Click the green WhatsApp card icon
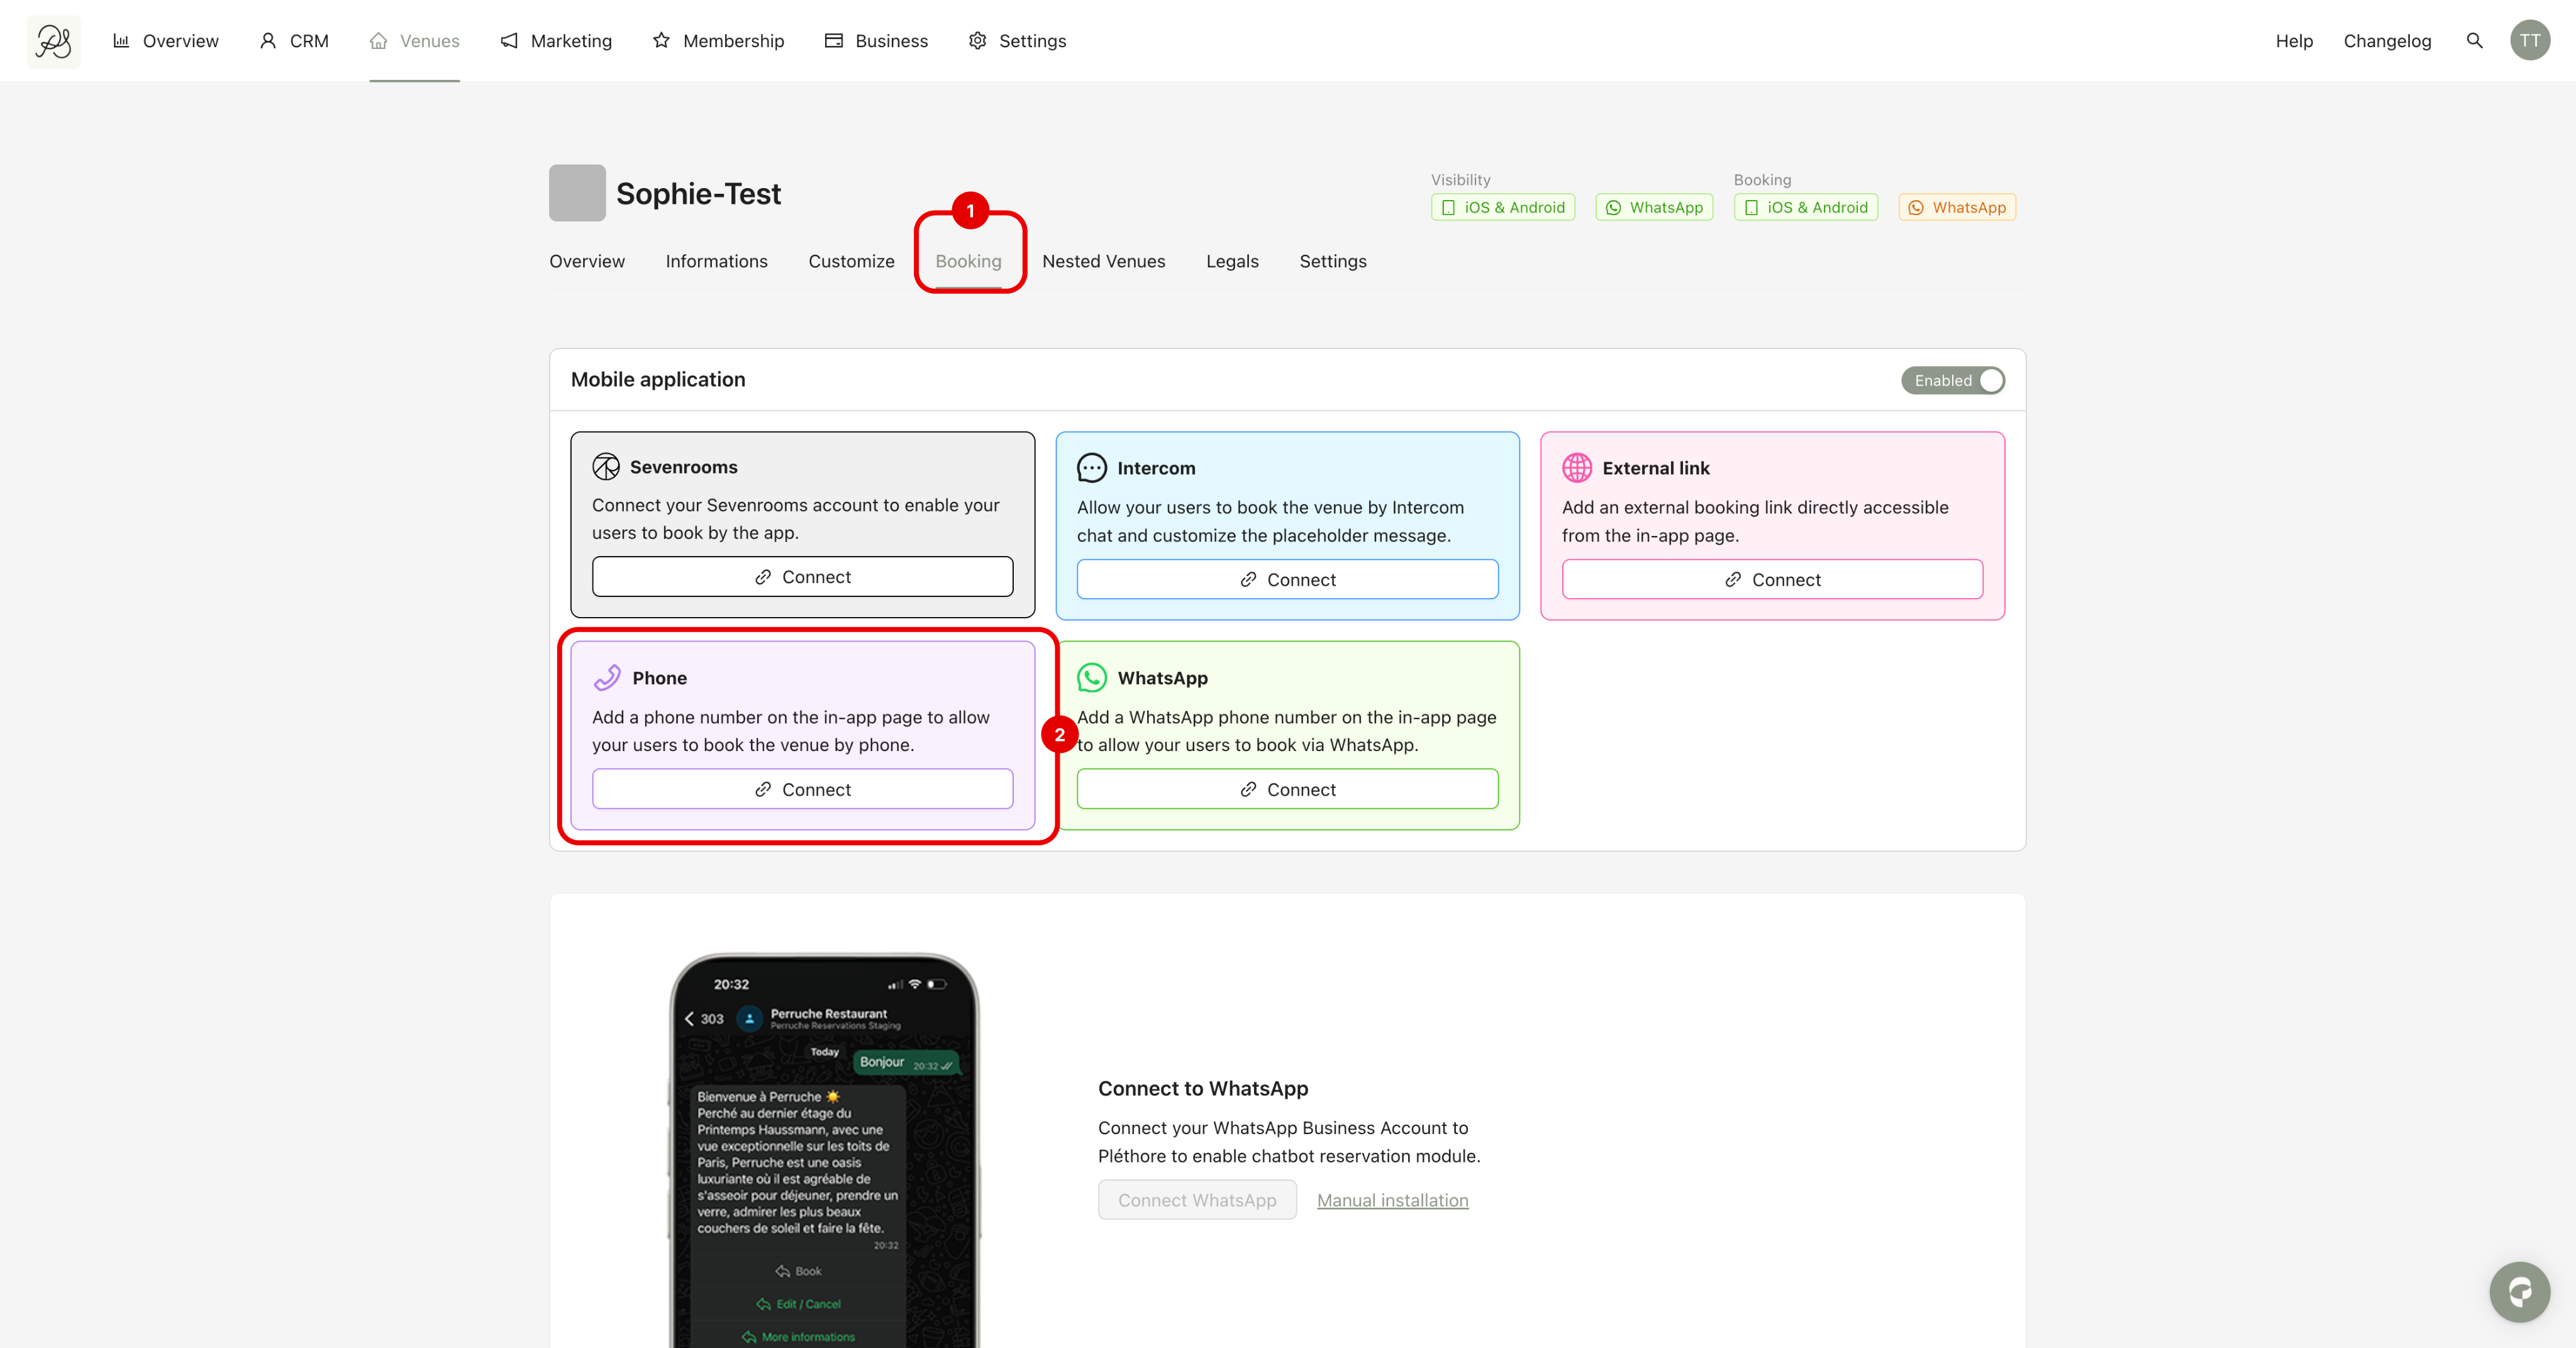Viewport: 2576px width, 1348px height. (1091, 678)
